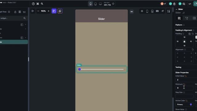The image size is (197, 111).
Task: Click info icon beside canvas size
Action: [113, 4]
